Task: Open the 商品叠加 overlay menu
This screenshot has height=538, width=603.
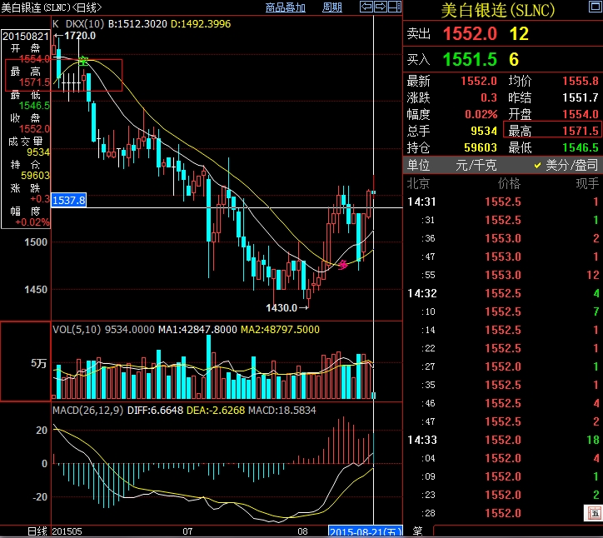Action: (286, 7)
